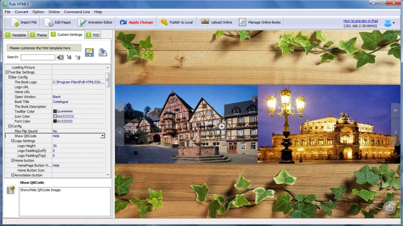403x226 pixels.
Task: Collapse the Home button node
Action: click(13, 160)
